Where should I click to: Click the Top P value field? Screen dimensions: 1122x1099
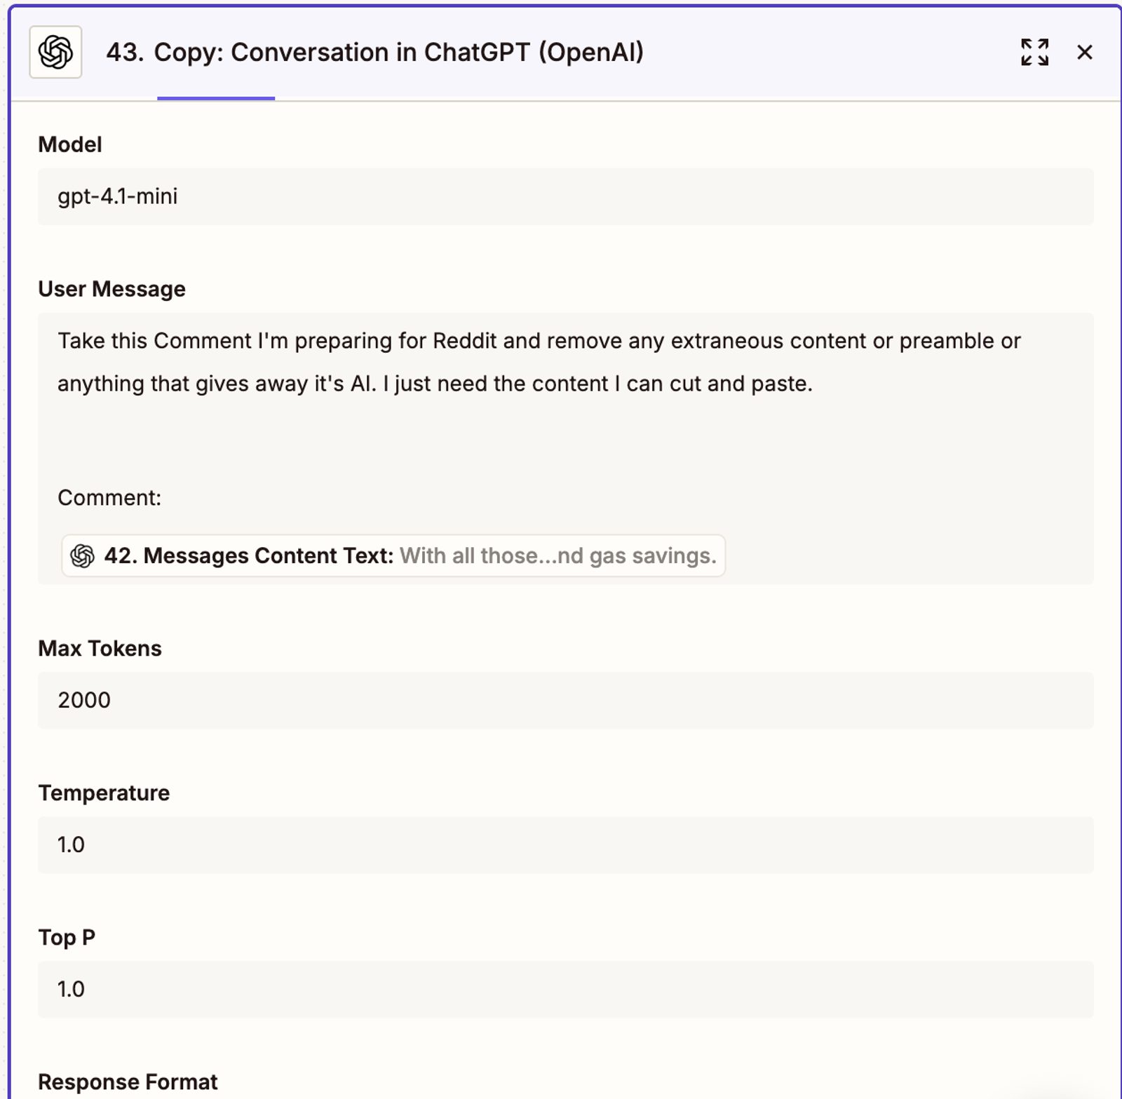tap(565, 990)
